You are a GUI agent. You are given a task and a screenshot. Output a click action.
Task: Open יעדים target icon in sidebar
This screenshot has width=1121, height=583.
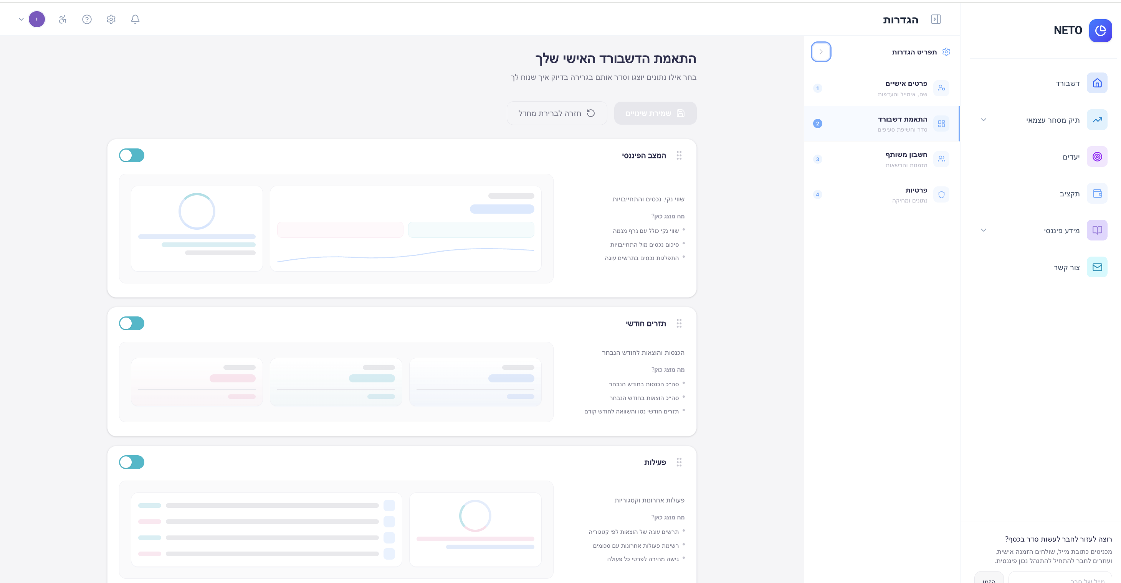1097,156
